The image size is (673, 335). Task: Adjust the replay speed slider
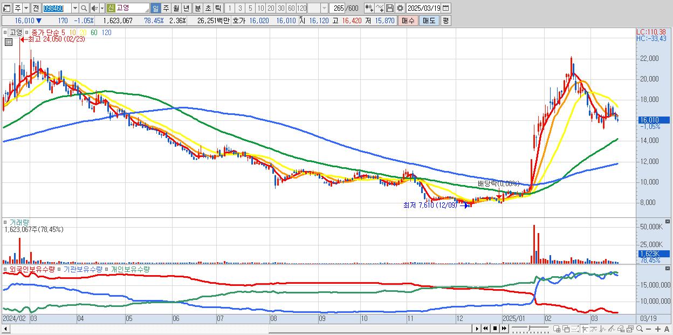pos(531,327)
